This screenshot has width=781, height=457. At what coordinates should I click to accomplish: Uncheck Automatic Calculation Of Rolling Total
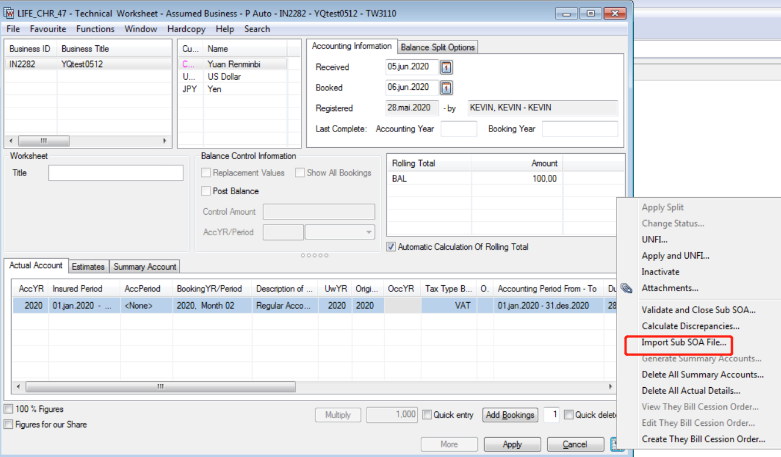point(391,247)
